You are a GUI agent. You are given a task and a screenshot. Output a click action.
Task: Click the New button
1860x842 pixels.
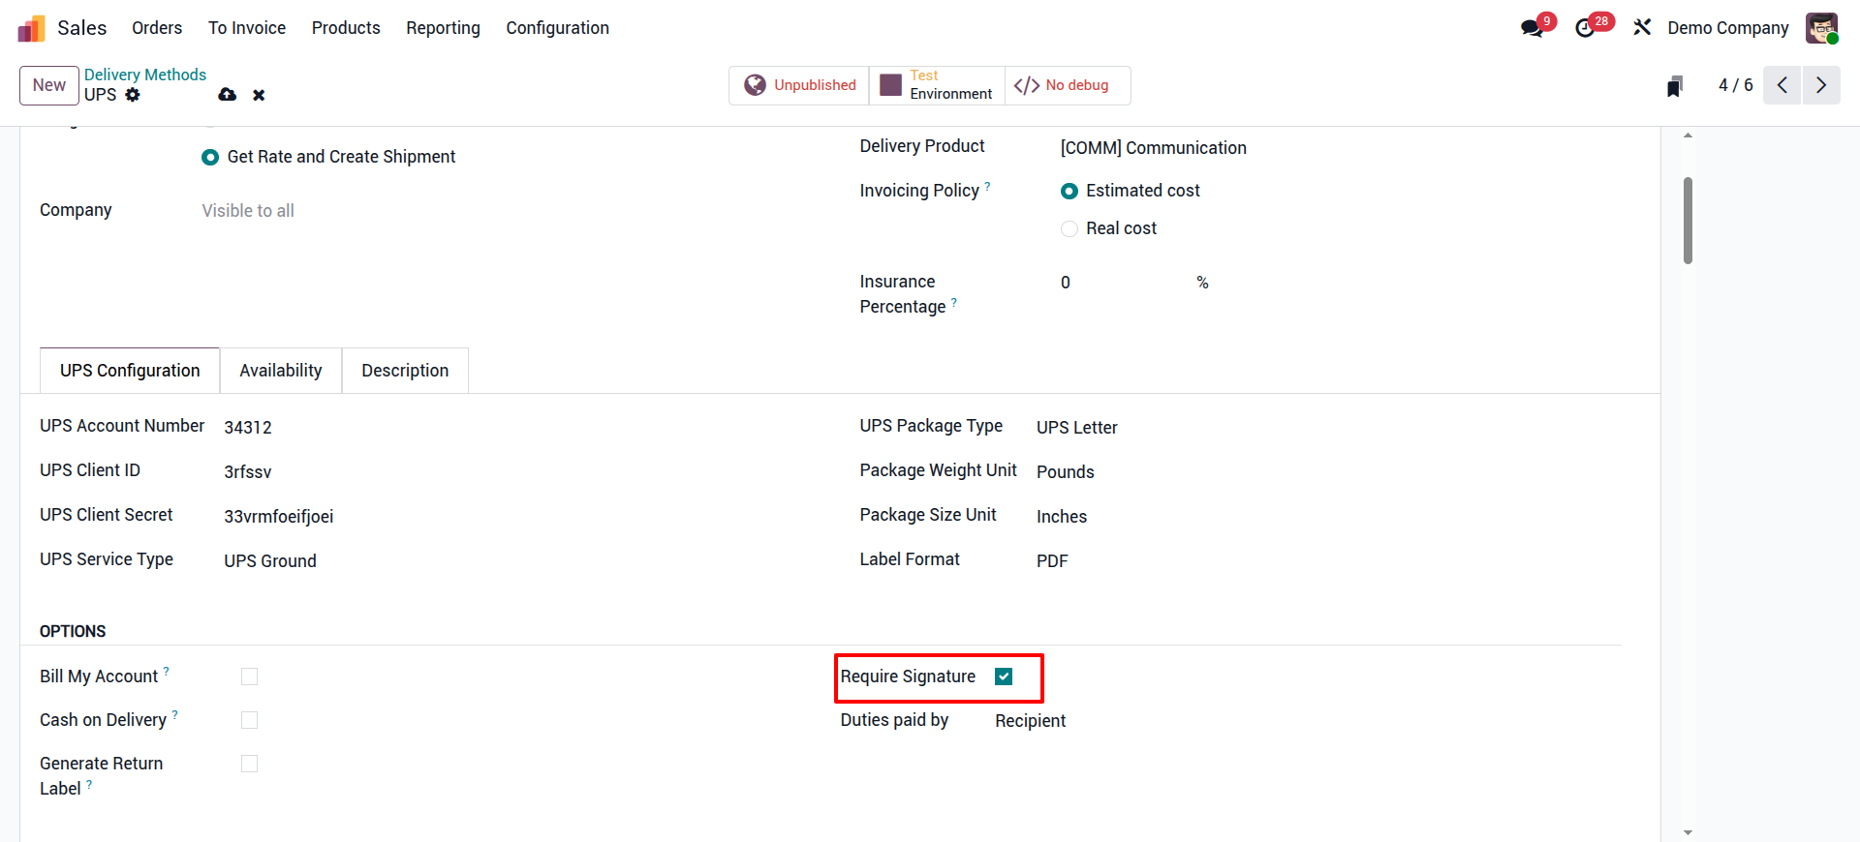tap(49, 85)
